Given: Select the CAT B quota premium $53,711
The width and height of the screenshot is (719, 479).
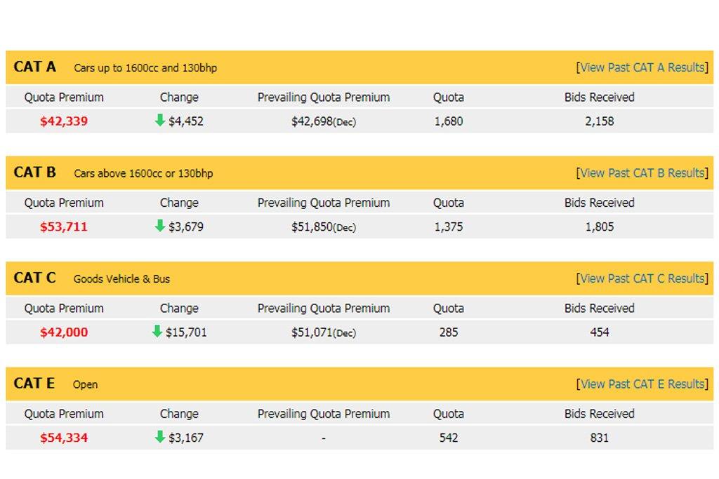Looking at the screenshot, I should click(64, 227).
